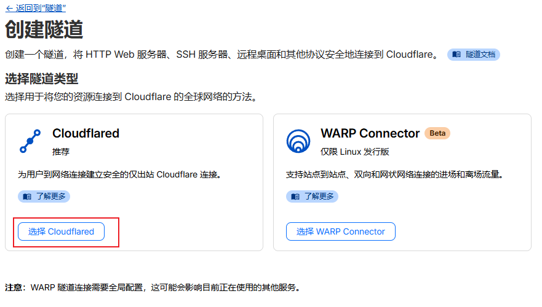The width and height of the screenshot is (542, 307).
Task: Click the 创建隧道 page heading
Action: pos(44,29)
